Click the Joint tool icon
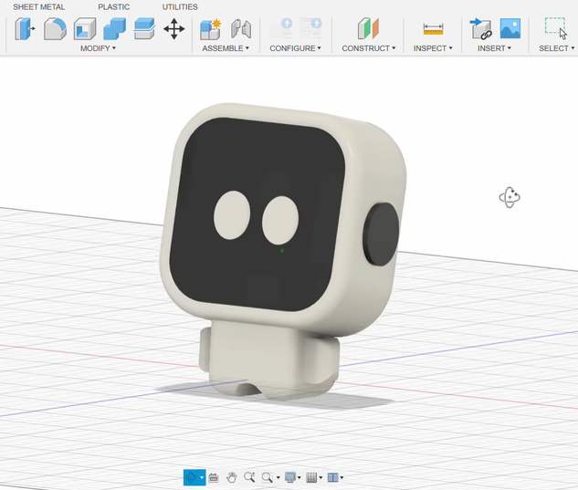The height and width of the screenshot is (490, 578). tap(241, 28)
